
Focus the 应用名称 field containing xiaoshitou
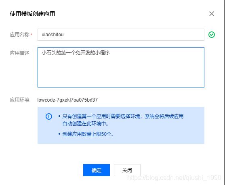(121, 35)
